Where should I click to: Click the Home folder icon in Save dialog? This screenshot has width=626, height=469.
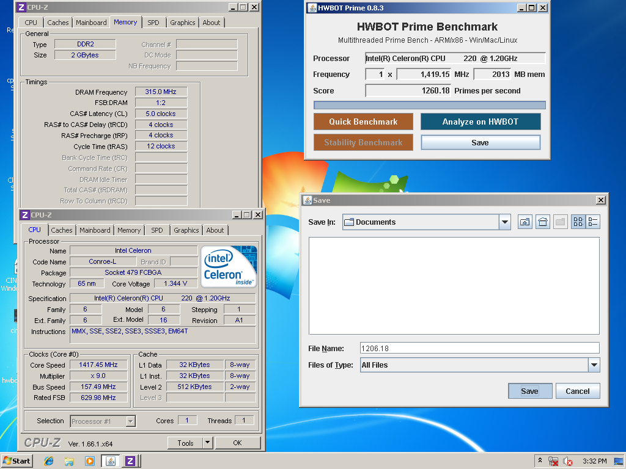click(543, 222)
